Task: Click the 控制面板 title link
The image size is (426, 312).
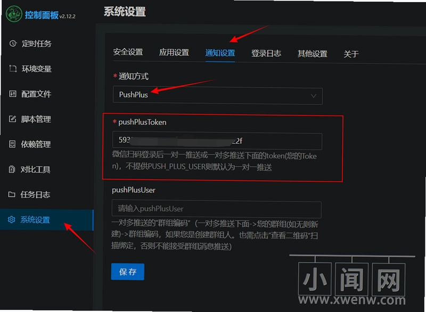Action: (x=42, y=15)
